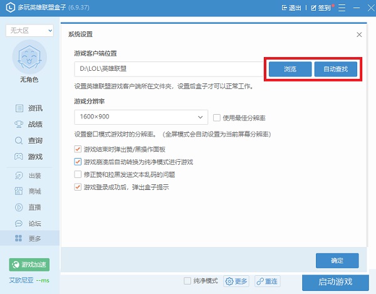Open 查询 search in the sidebar
The width and height of the screenshot is (376, 294).
[29, 140]
